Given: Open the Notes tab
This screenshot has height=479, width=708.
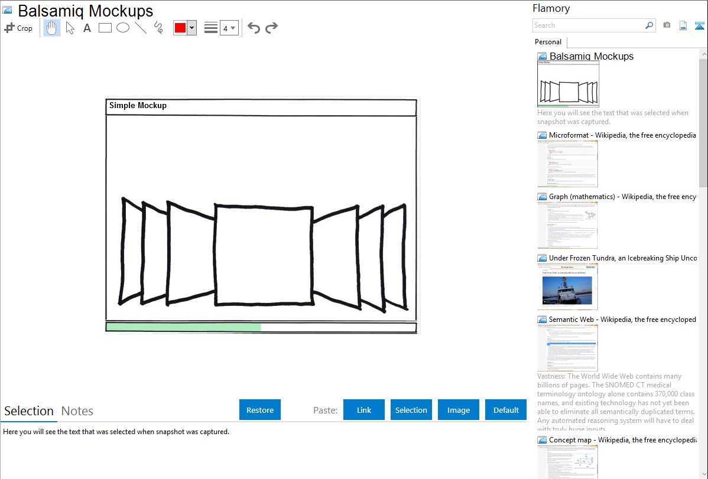Looking at the screenshot, I should [x=77, y=411].
